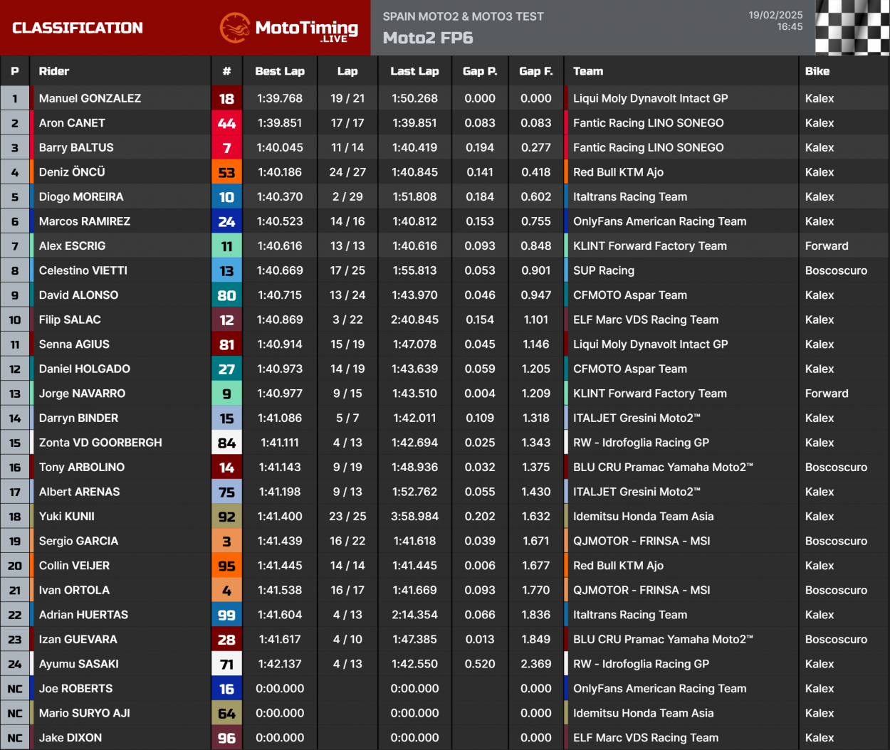Click the green number 11 color badge
The height and width of the screenshot is (750, 890).
pyautogui.click(x=226, y=246)
